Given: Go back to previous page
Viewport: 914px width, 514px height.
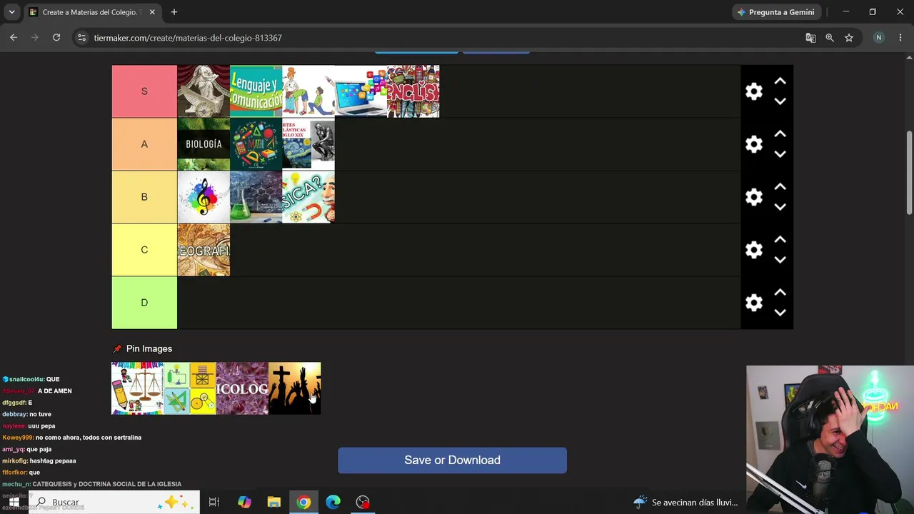Looking at the screenshot, I should (x=14, y=38).
